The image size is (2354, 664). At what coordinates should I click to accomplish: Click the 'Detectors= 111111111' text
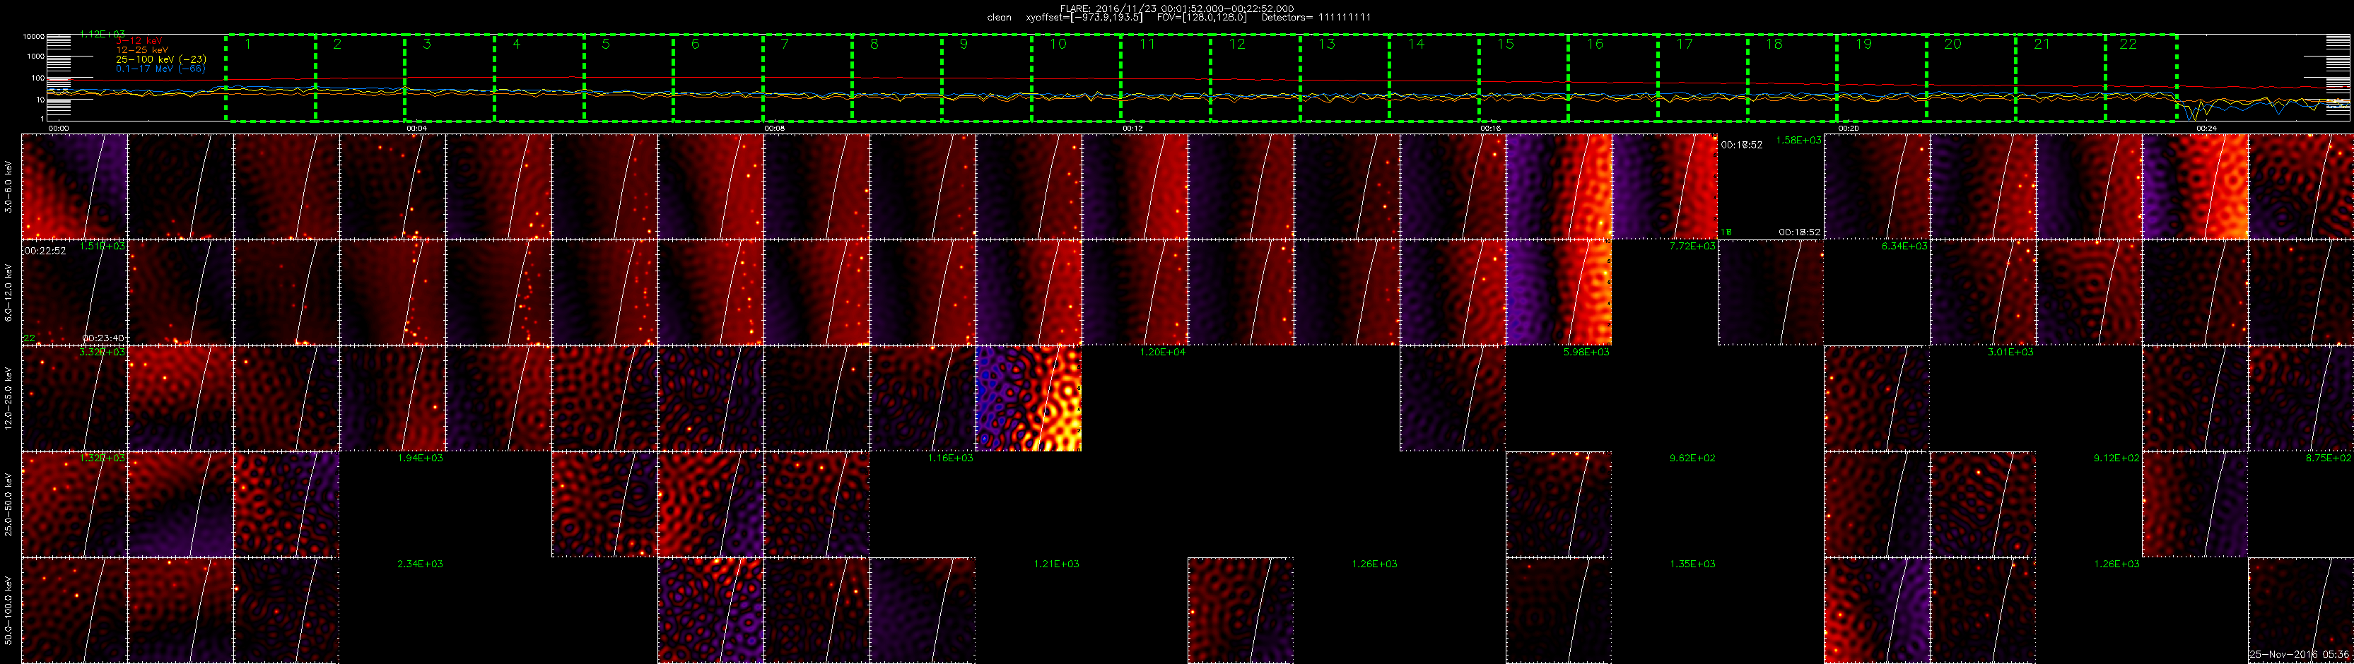click(x=1316, y=18)
